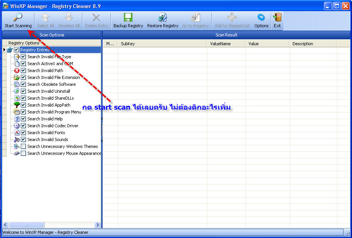The image size is (352, 238).
Task: Open Options via the gear icon
Action: pyautogui.click(x=261, y=17)
